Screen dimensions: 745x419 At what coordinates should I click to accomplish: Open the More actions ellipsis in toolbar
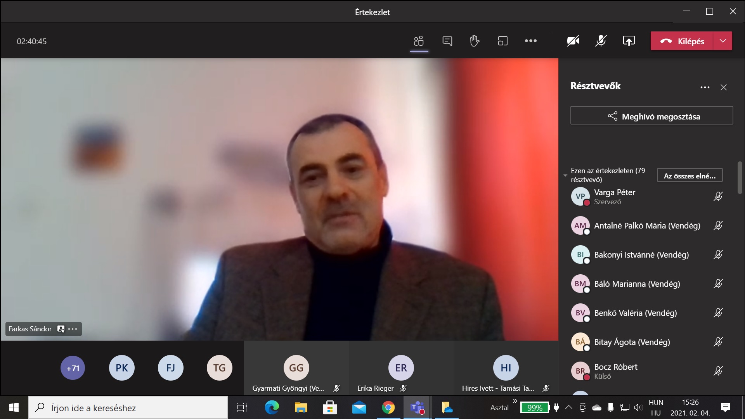pyautogui.click(x=530, y=41)
